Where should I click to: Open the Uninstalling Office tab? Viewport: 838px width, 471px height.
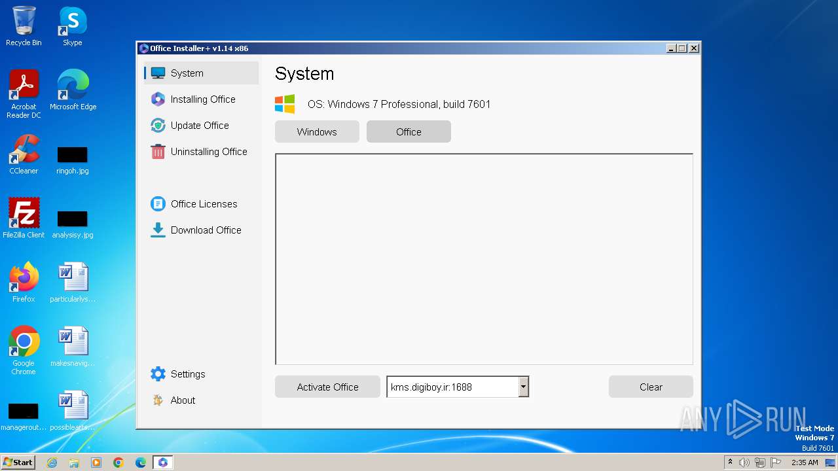click(202, 152)
